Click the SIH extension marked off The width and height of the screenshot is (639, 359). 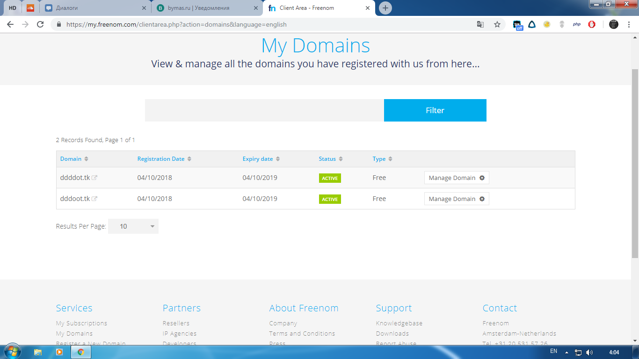tap(517, 25)
